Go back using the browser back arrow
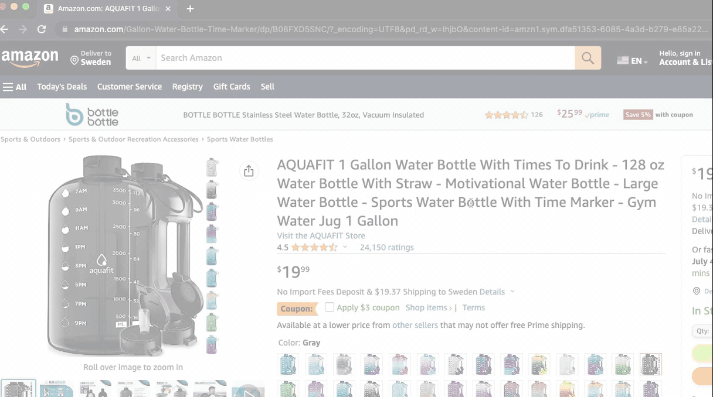The image size is (713, 397). point(6,29)
